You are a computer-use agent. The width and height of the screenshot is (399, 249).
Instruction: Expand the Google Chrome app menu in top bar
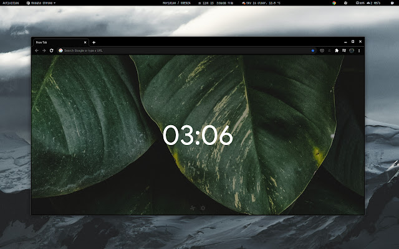(40, 3)
